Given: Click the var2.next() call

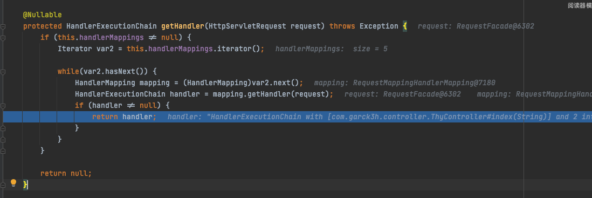Looking at the screenshot, I should (275, 83).
